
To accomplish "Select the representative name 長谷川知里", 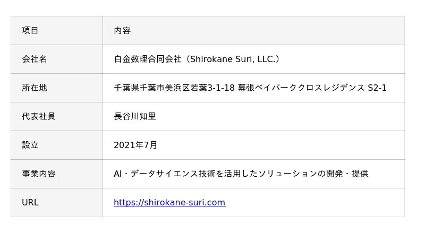I will point(135,116).
